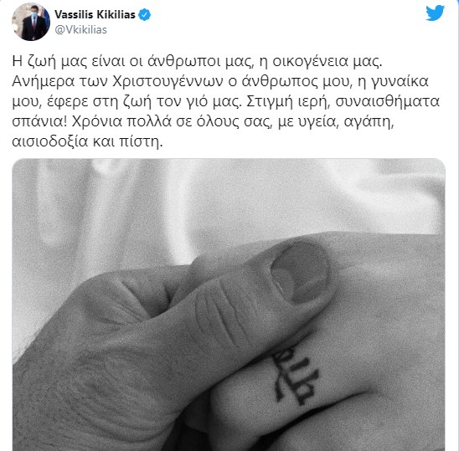Click the Twitter bird logo

[435, 13]
